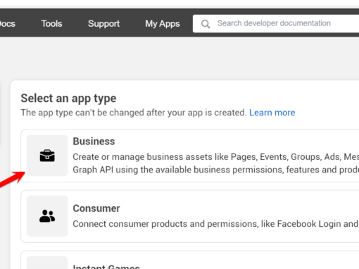Select the Business briefcase icon
Viewport: 359px width, 269px height.
(x=47, y=156)
